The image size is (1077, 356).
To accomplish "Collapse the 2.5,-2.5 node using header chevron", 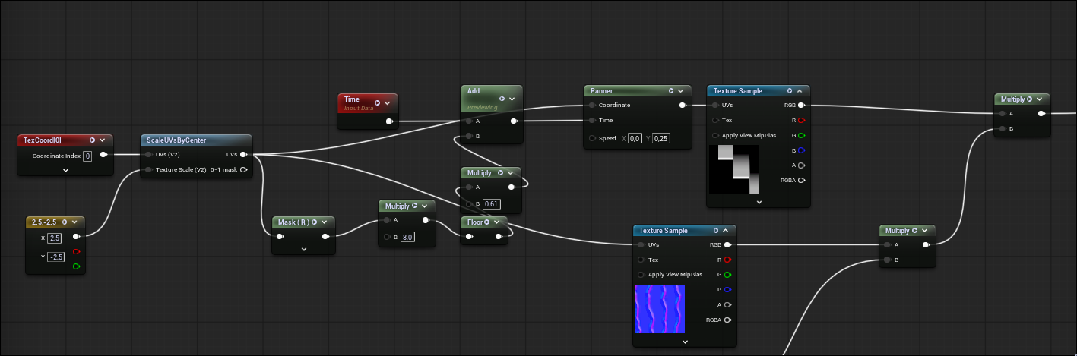I will pos(75,222).
